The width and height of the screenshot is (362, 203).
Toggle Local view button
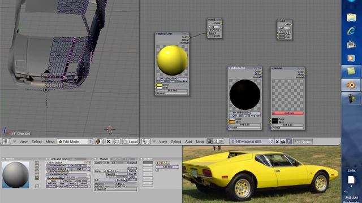click(133, 142)
